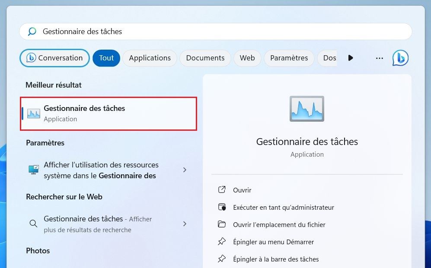Click the large Task Manager preview icon
The height and width of the screenshot is (268, 431).
306,109
